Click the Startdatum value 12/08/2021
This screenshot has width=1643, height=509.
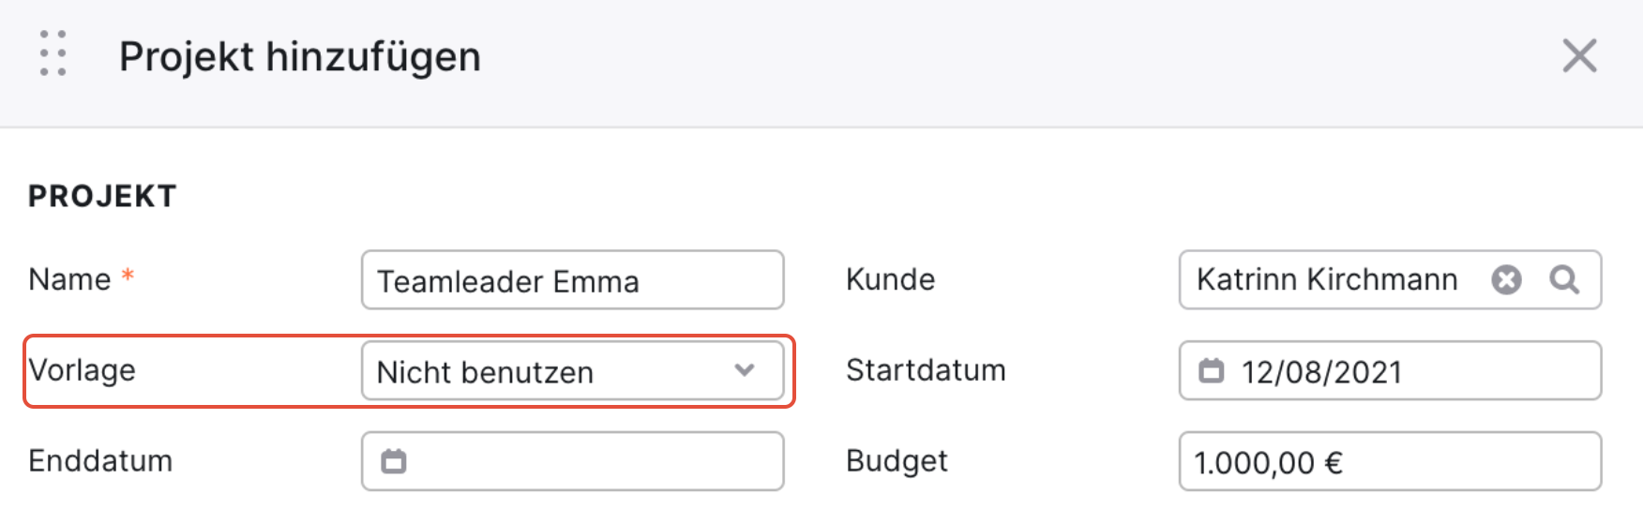[x=1321, y=372]
